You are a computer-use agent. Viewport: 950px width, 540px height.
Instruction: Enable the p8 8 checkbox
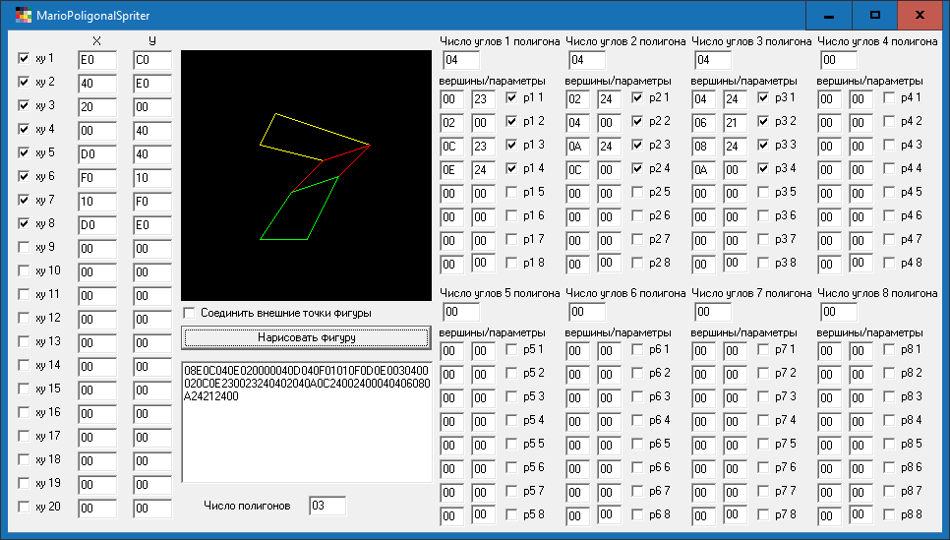click(x=889, y=514)
